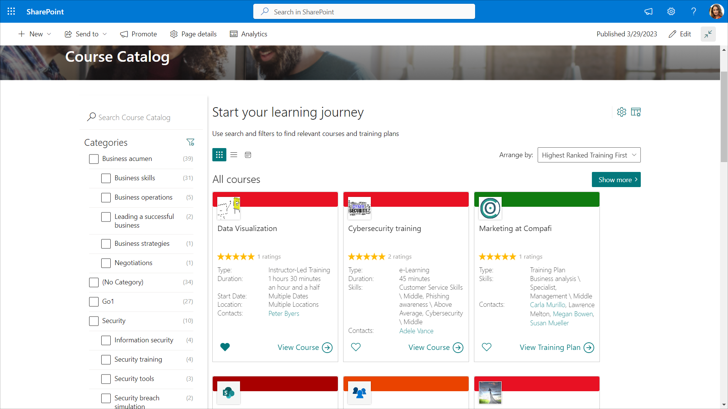Open the manage columns table icon
The width and height of the screenshot is (728, 409).
636,112
